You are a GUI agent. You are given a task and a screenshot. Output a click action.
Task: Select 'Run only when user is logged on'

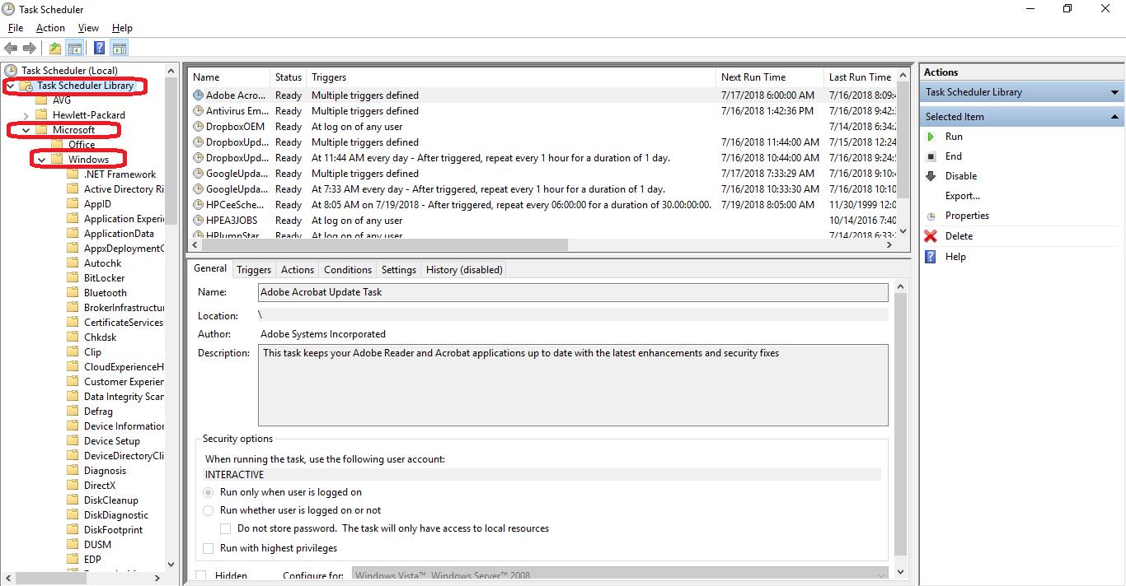coord(209,492)
